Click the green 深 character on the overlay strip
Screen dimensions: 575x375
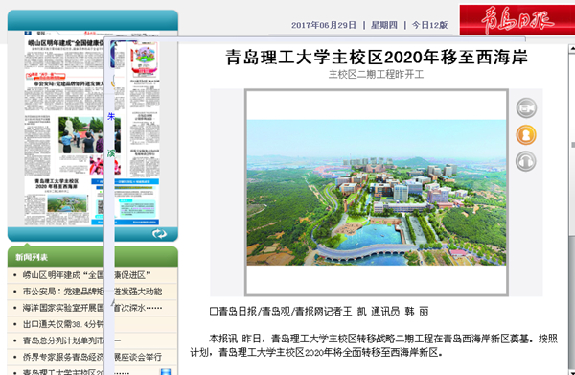110,153
